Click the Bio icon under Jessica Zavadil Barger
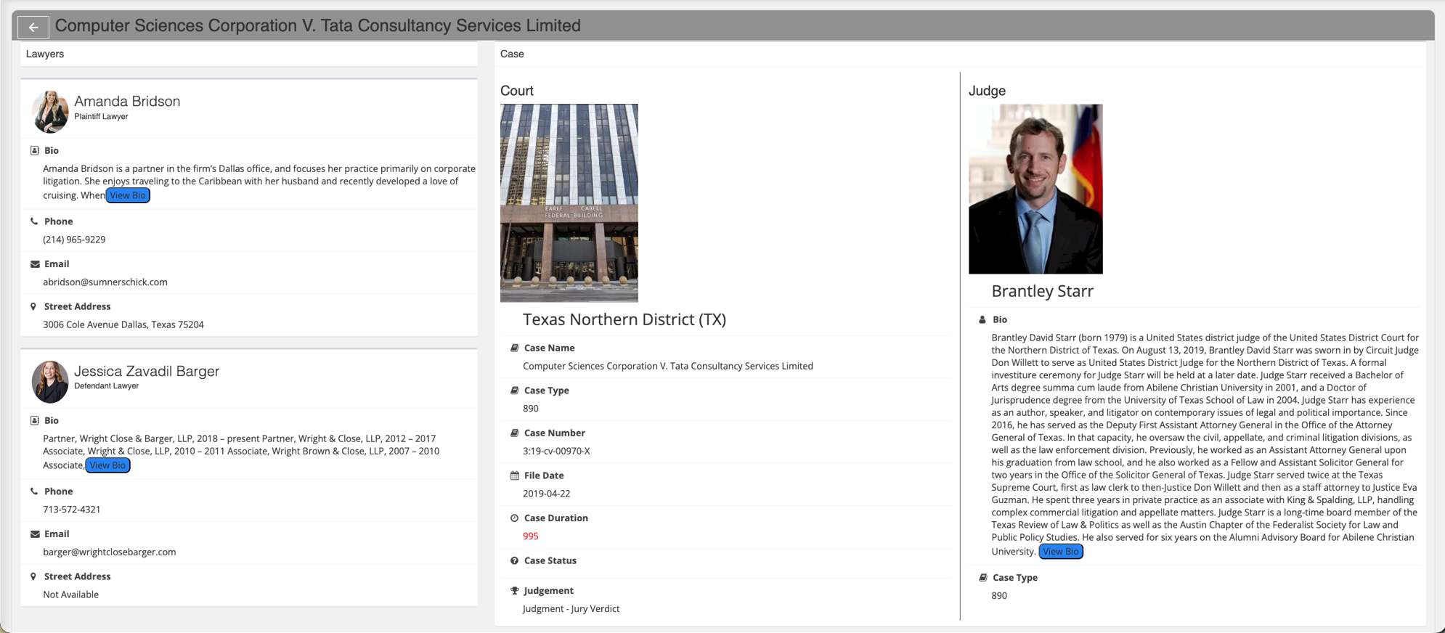This screenshot has width=1445, height=633. [34, 420]
